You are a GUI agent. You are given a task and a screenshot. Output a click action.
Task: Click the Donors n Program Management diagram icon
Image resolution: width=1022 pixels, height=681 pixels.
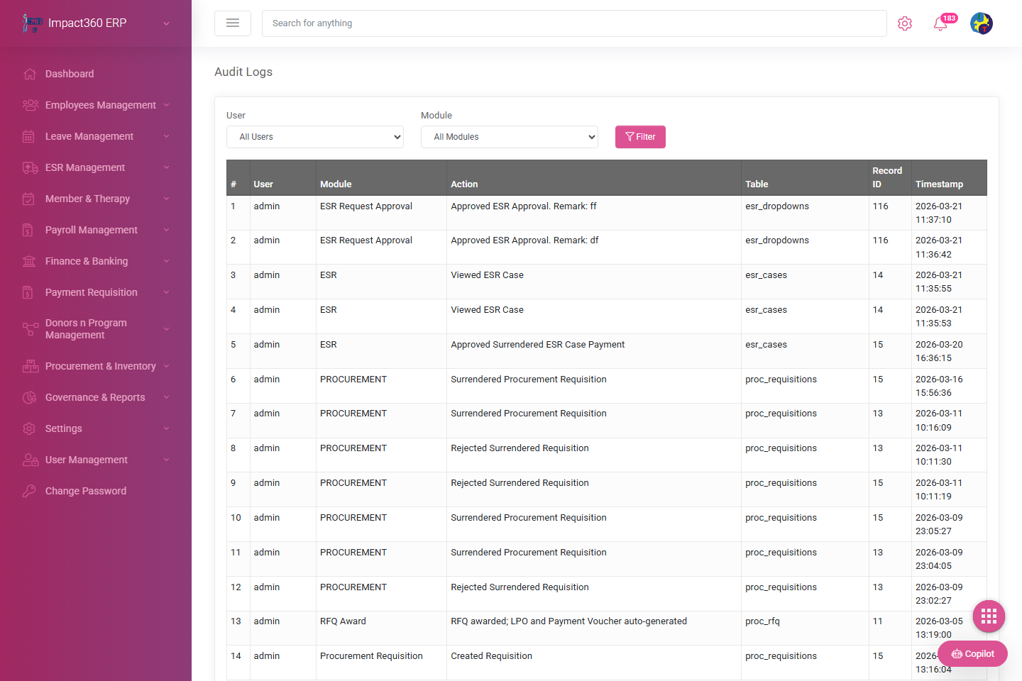(31, 329)
